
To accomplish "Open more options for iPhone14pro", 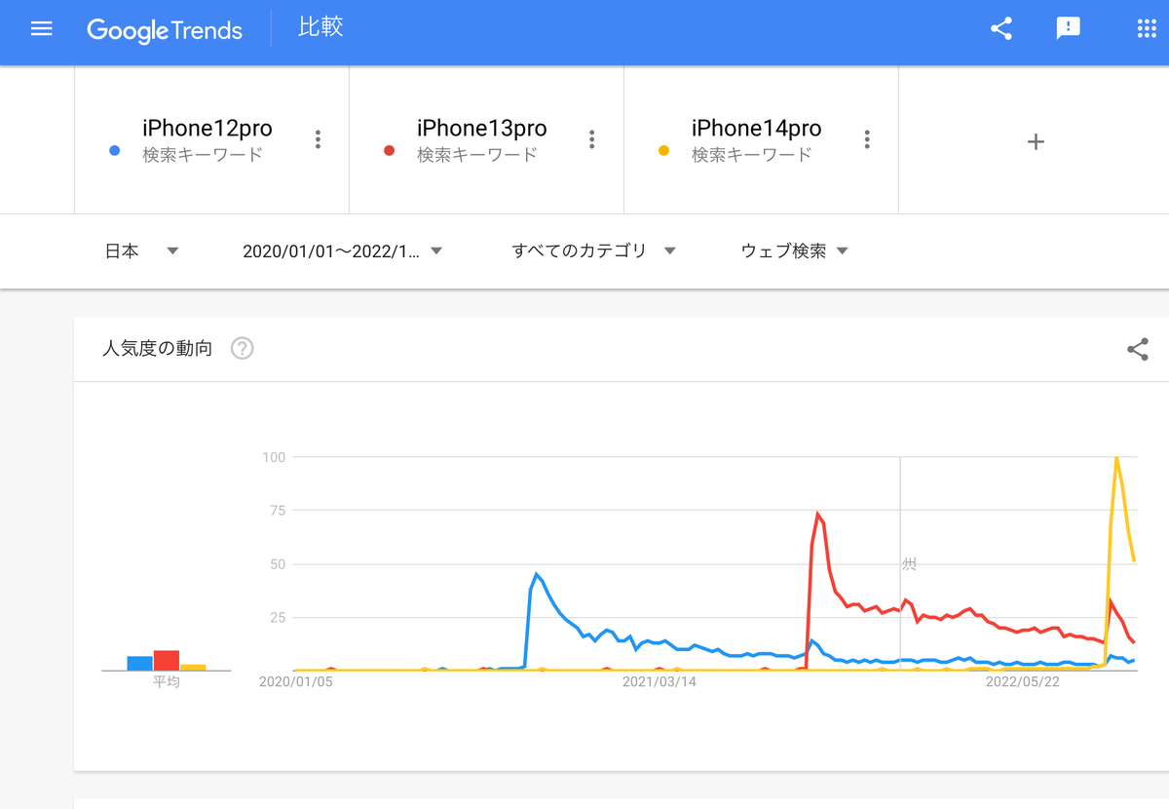I will [x=867, y=139].
